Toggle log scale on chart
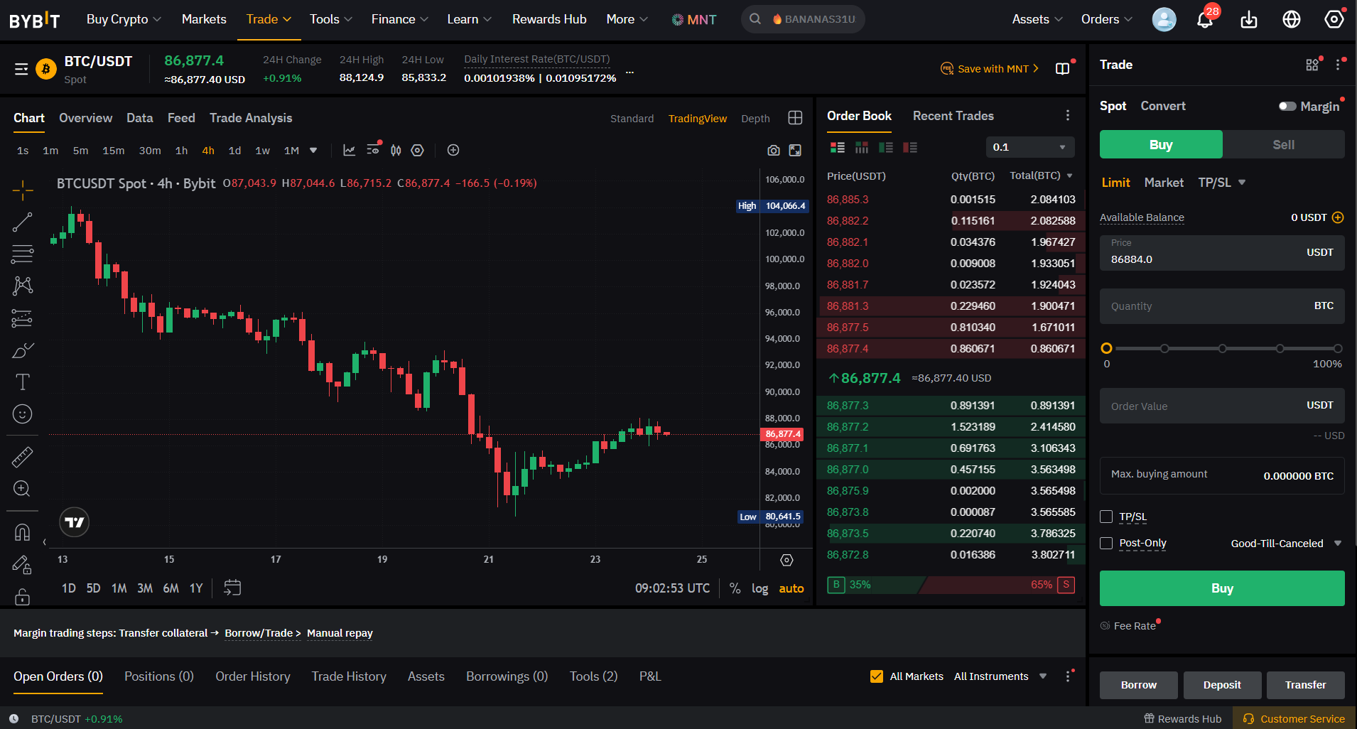This screenshot has height=729, width=1357. point(759,588)
